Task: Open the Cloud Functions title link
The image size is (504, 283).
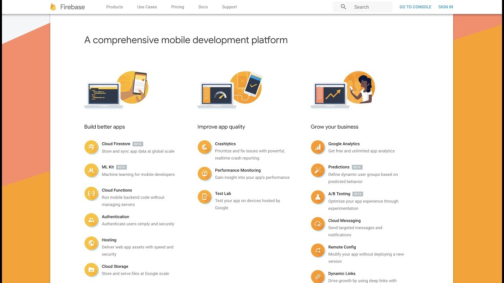Action: 117,190
